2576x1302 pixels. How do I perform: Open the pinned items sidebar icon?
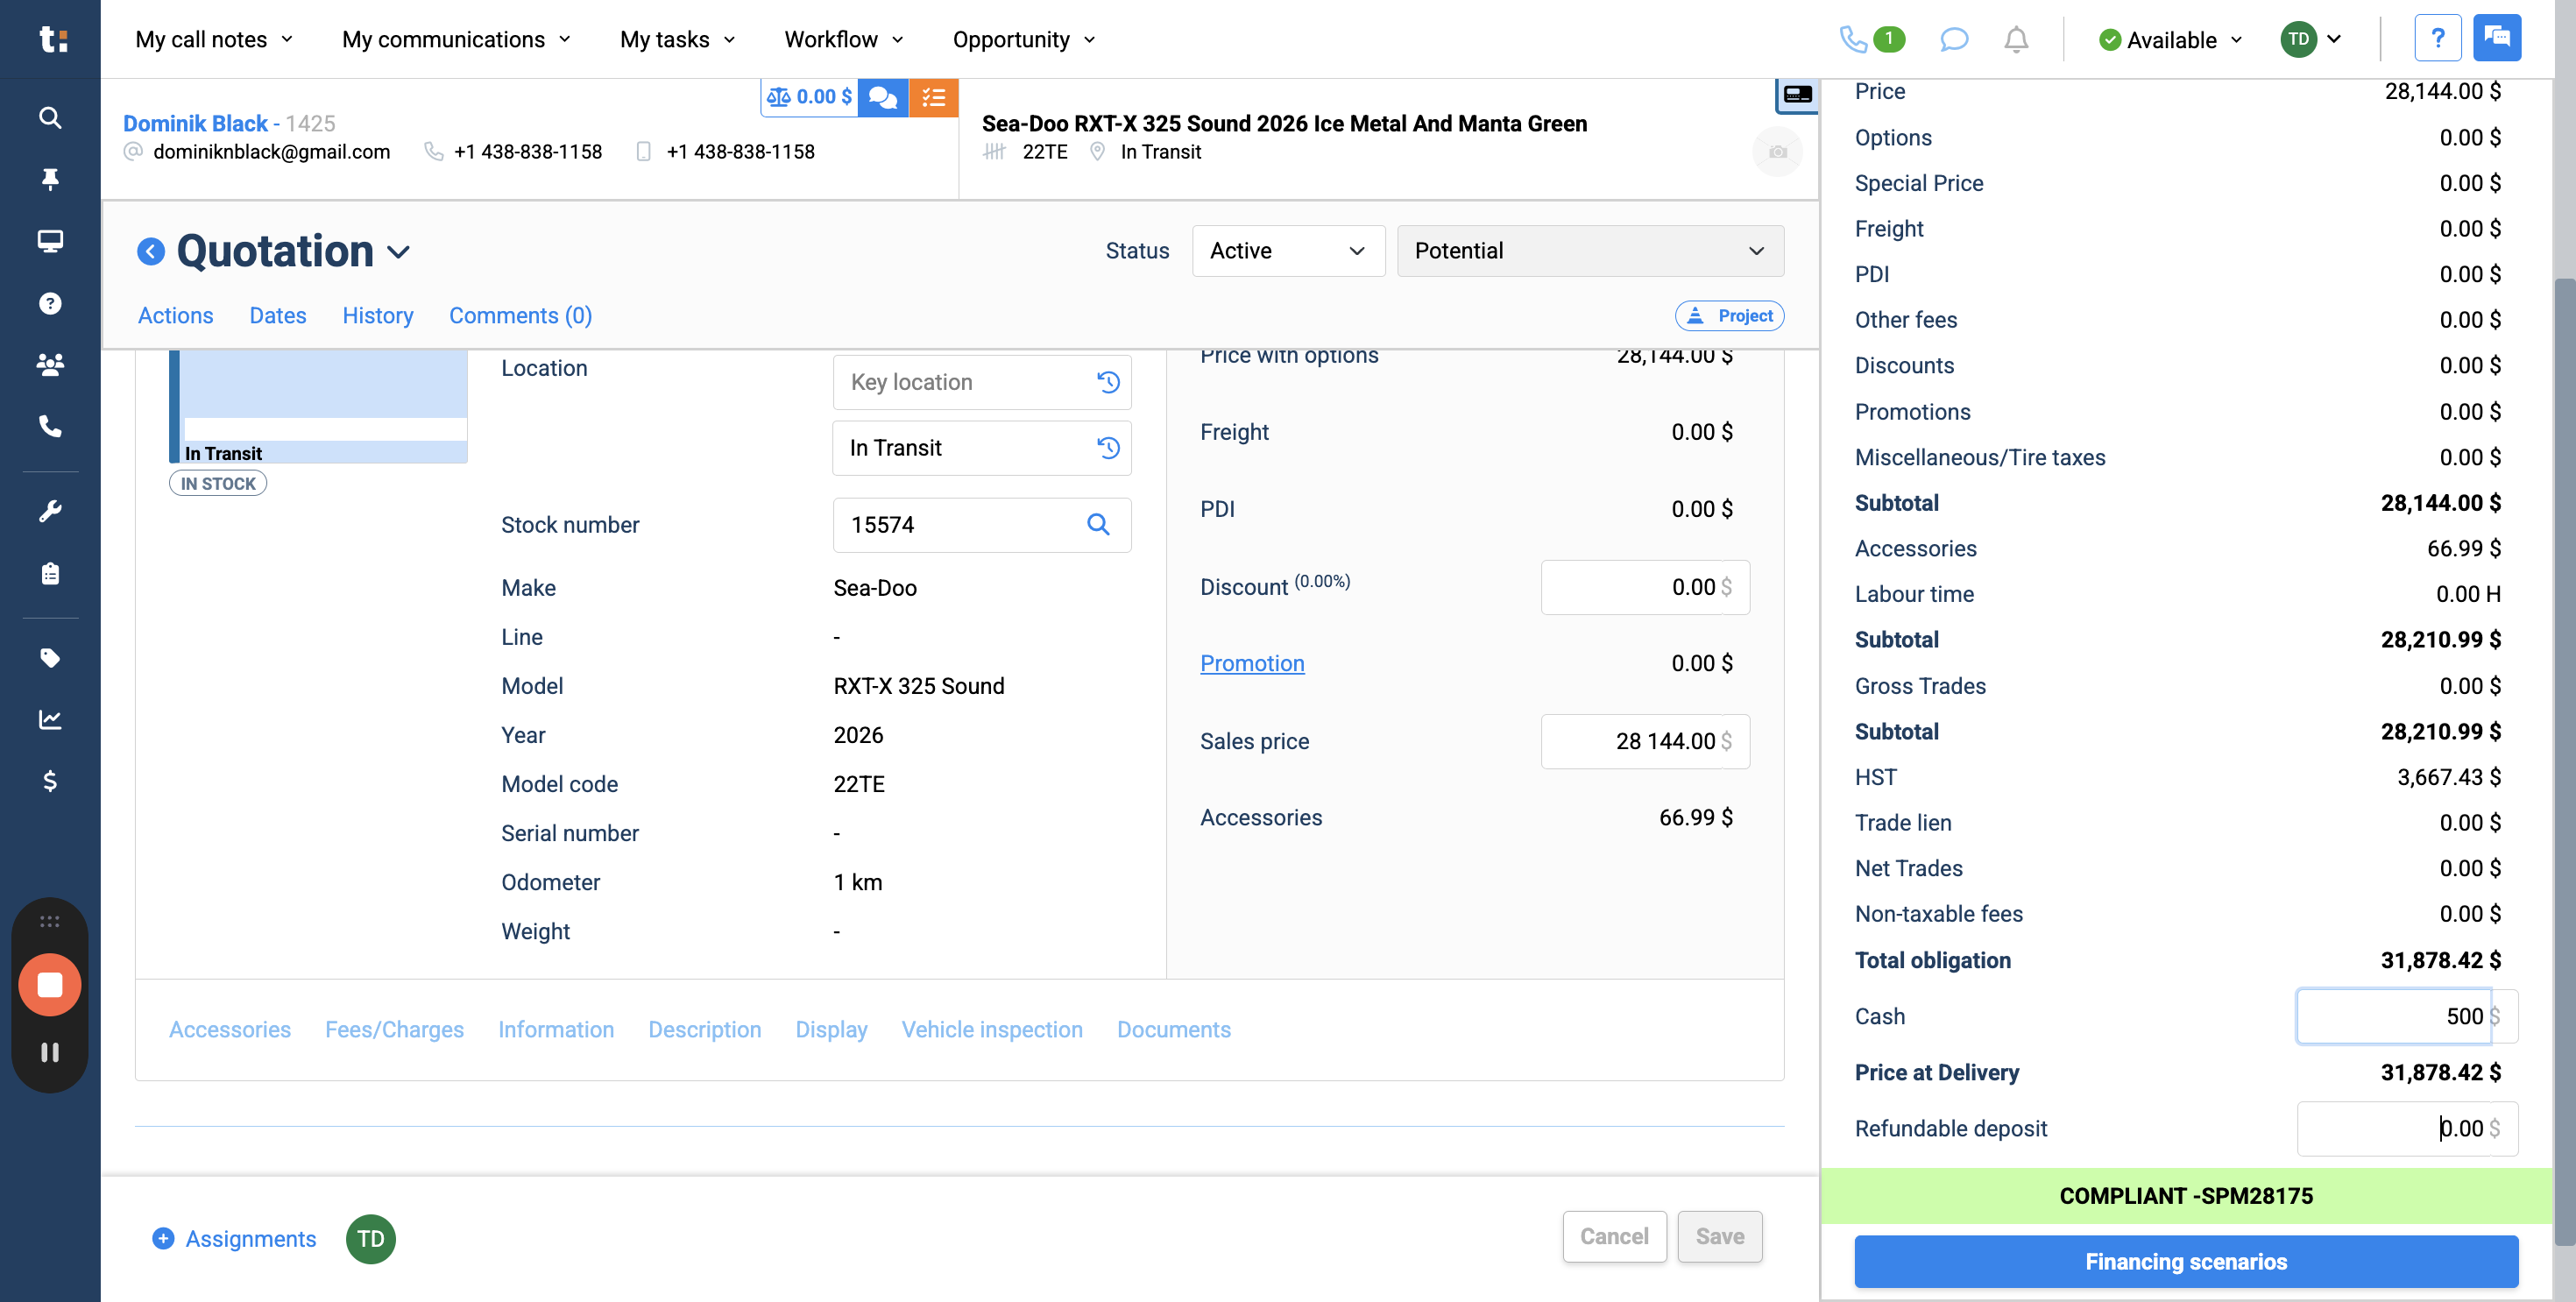coord(50,179)
